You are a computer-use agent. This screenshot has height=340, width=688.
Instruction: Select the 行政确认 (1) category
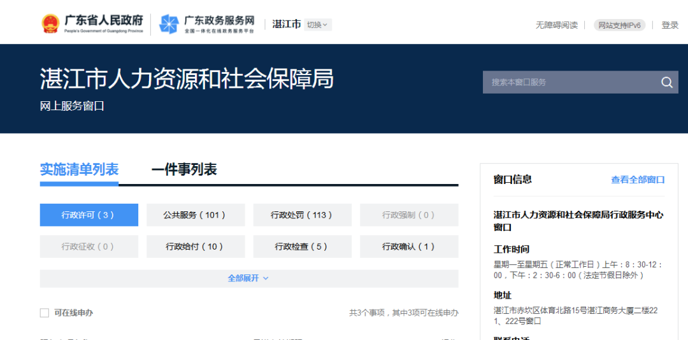pyautogui.click(x=408, y=246)
